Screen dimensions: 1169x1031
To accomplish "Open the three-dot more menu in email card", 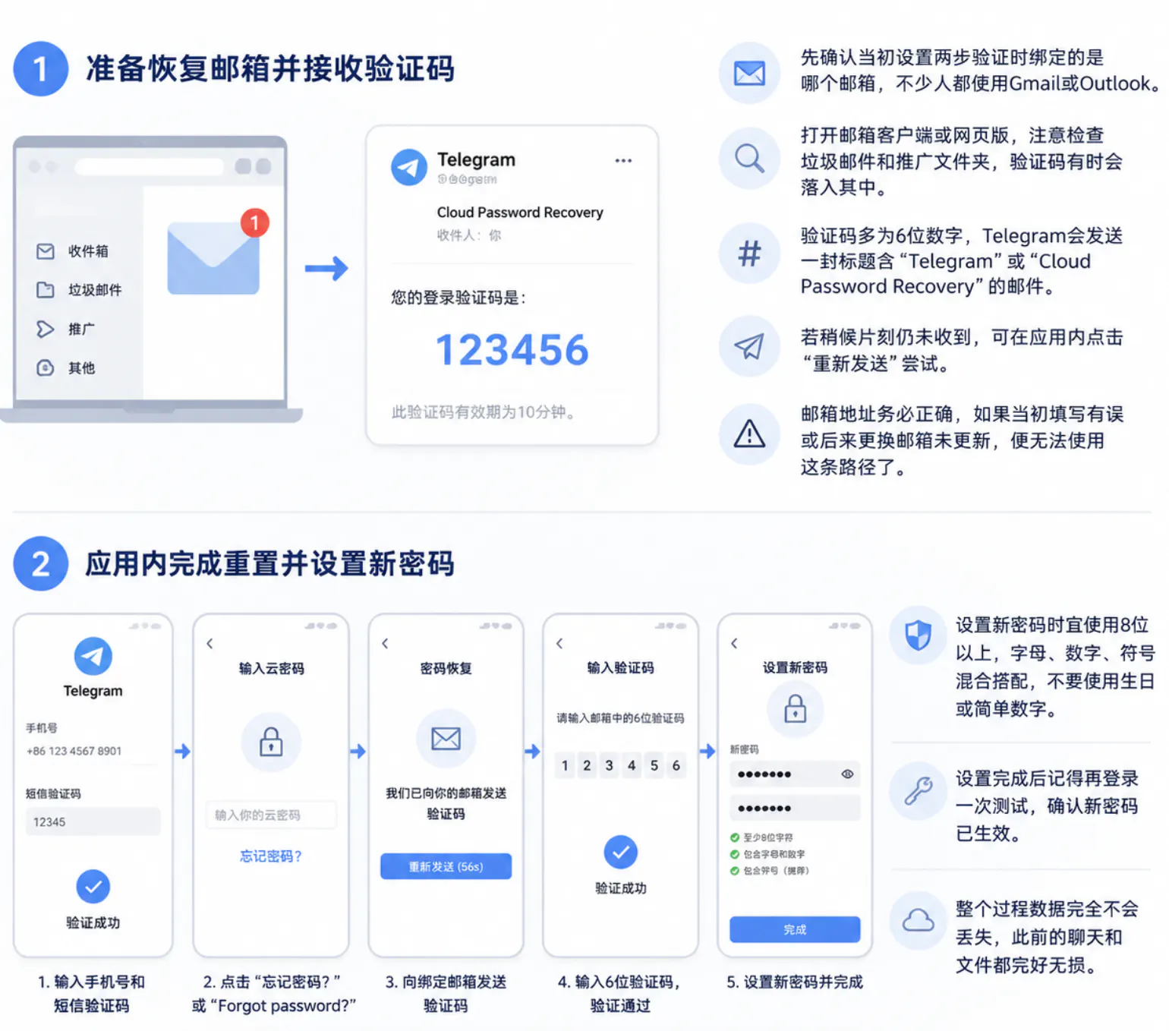I will point(623,161).
